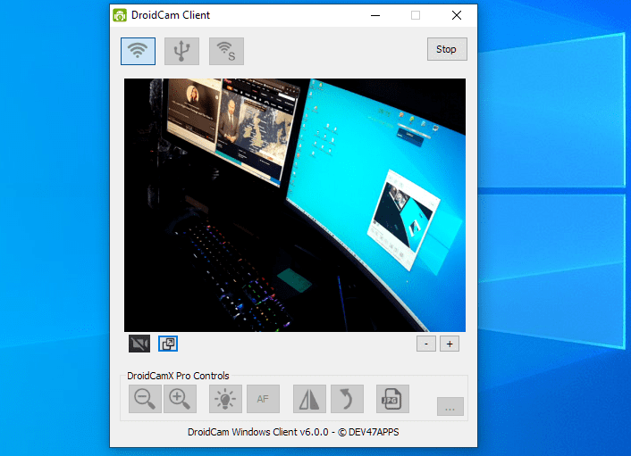
Task: Maximize the DroidCam Client window
Action: click(416, 15)
